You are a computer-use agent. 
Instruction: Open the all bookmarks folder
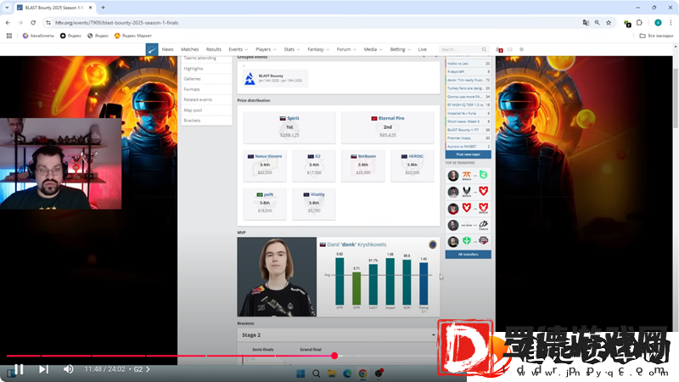pos(656,36)
